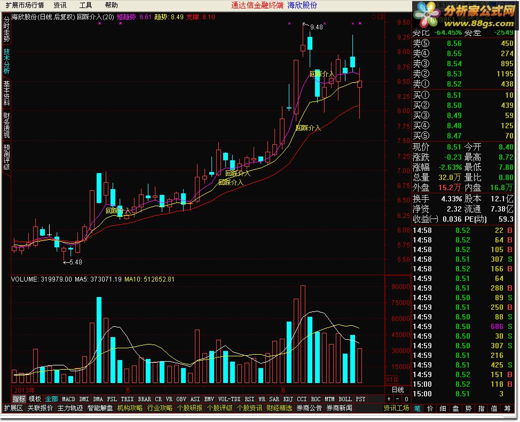Image resolution: width=520 pixels, height=422 pixels.
Task: Click the X10 scale label in volume pane
Action: (391, 380)
